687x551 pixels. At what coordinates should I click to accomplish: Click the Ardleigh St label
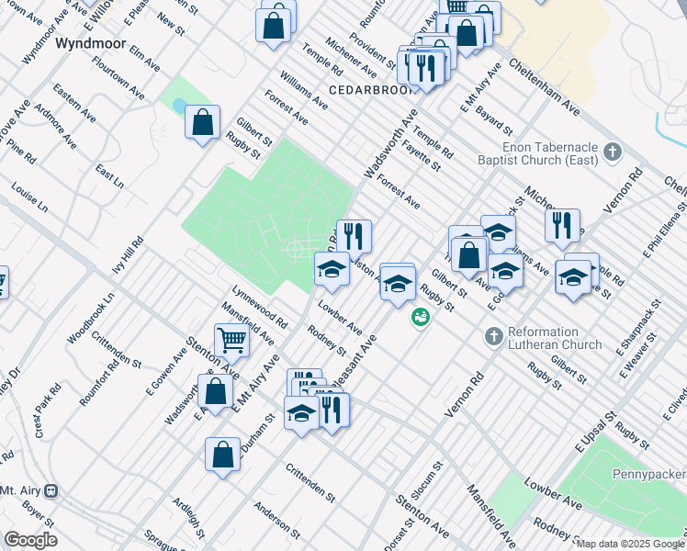[x=188, y=517]
